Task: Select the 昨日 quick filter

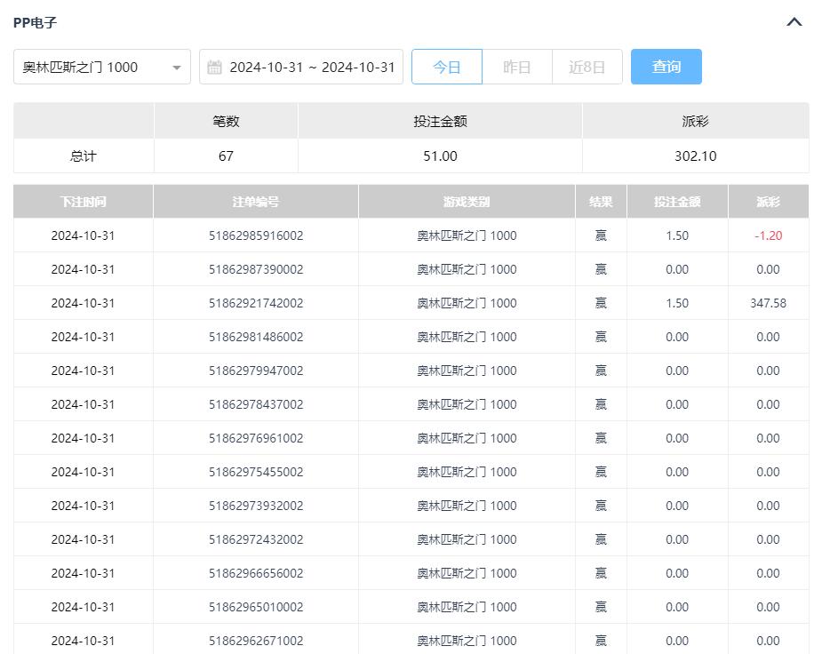Action: pos(516,67)
